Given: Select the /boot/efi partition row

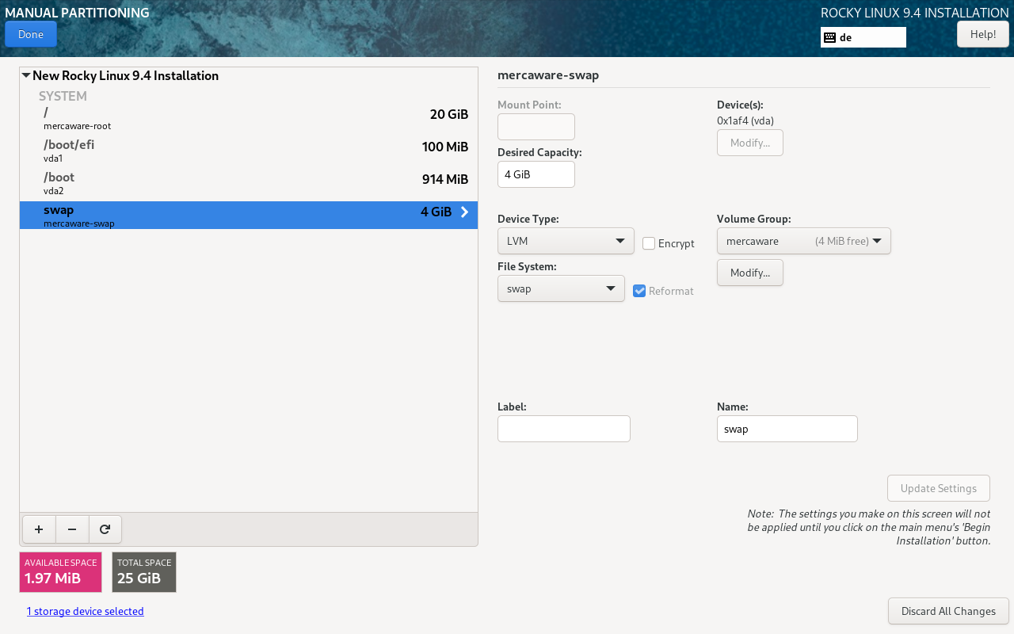Looking at the screenshot, I should pyautogui.click(x=249, y=151).
